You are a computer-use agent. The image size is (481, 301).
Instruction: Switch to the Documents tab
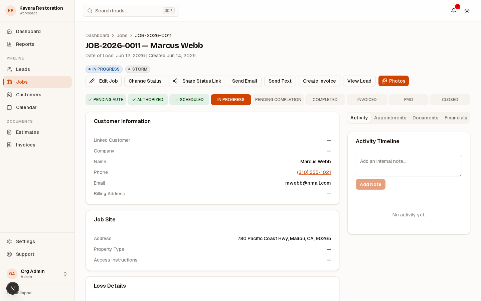pyautogui.click(x=426, y=118)
